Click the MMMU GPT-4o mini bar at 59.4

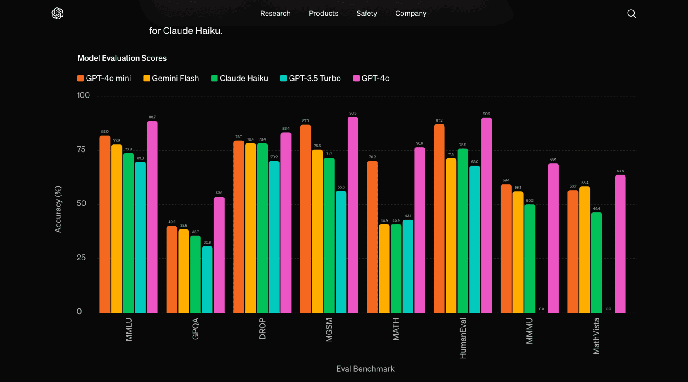click(506, 248)
